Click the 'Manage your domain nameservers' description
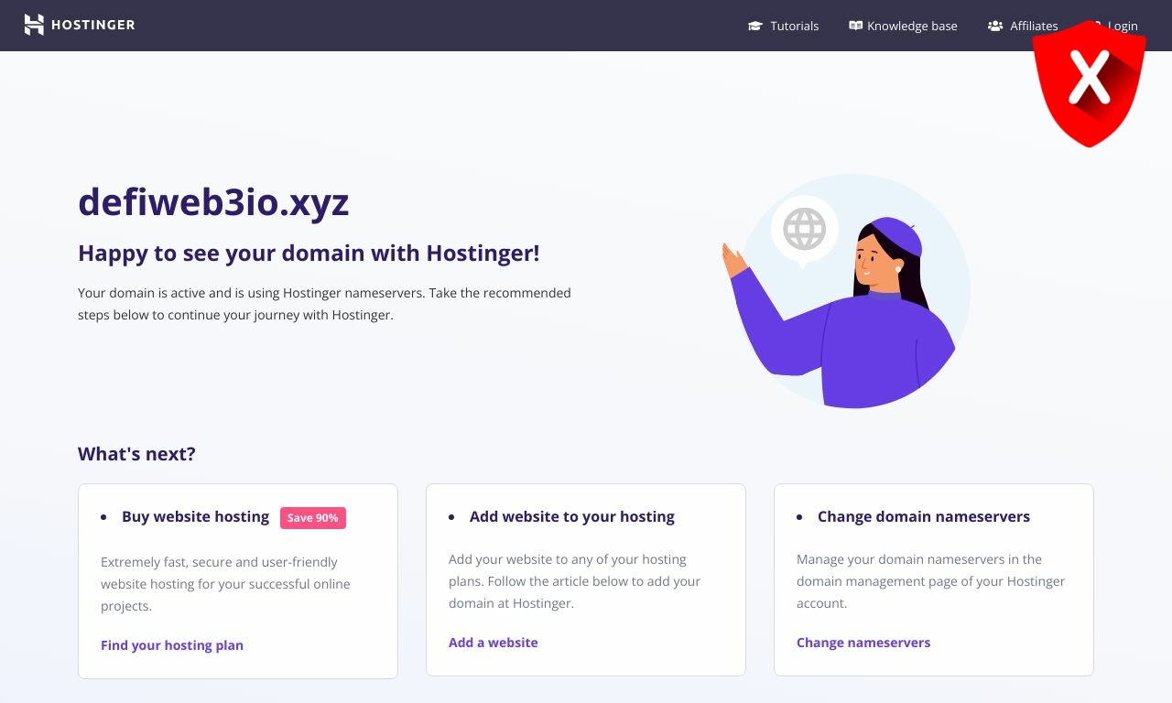This screenshot has width=1172, height=703. tap(931, 581)
